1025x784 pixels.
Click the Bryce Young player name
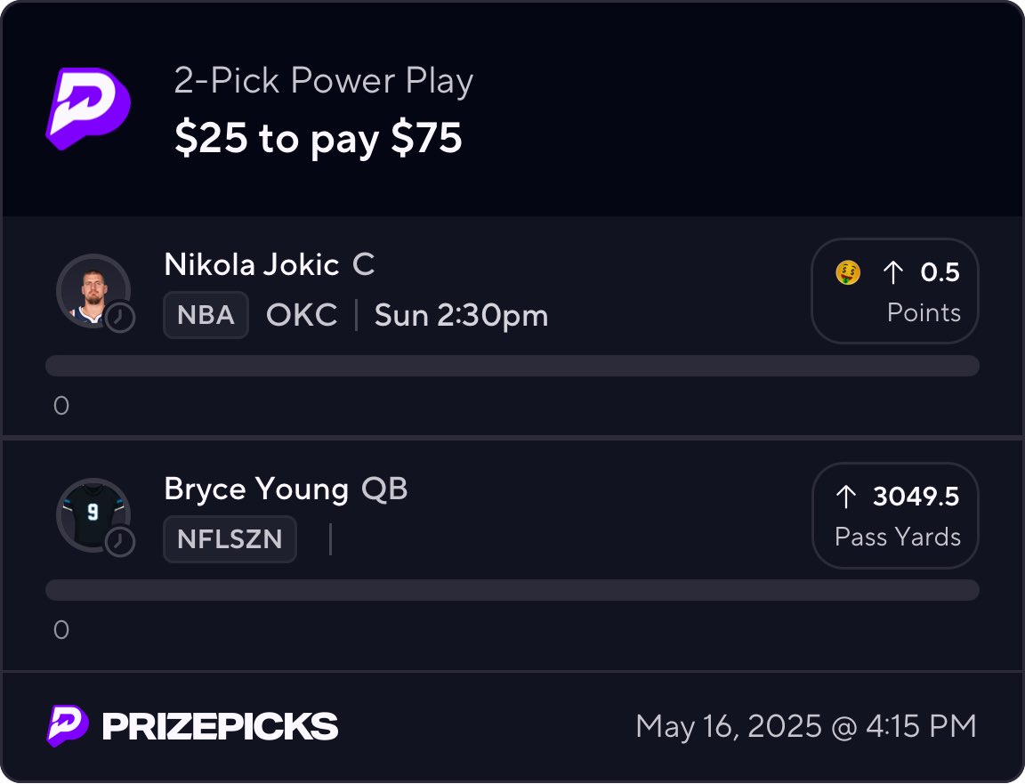coord(256,489)
